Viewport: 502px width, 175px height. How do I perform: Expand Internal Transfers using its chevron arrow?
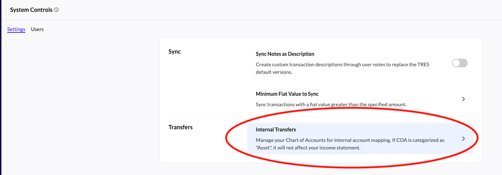point(463,139)
